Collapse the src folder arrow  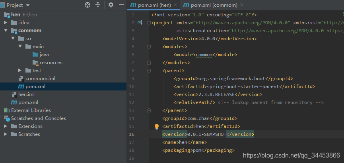(13, 39)
